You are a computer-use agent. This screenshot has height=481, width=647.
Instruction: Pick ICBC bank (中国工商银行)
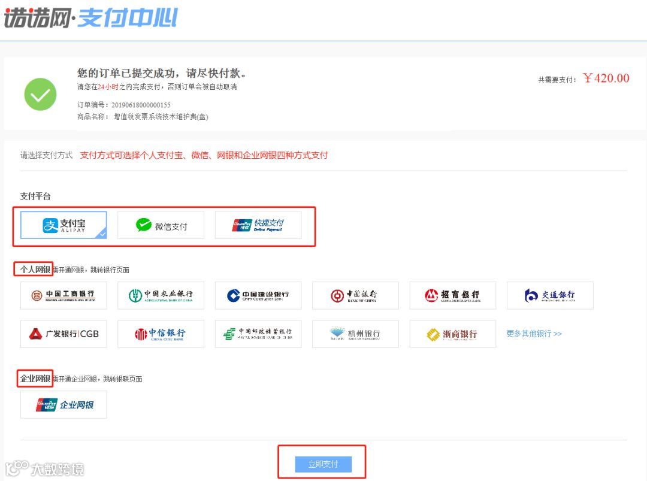pyautogui.click(x=64, y=295)
